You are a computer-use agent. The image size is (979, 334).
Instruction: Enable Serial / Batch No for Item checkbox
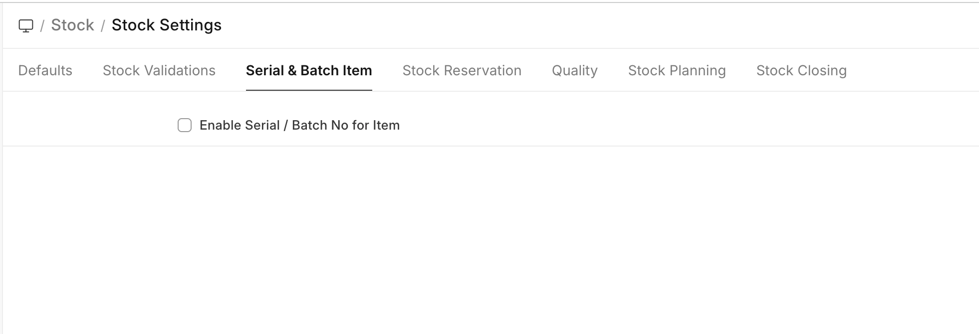185,125
